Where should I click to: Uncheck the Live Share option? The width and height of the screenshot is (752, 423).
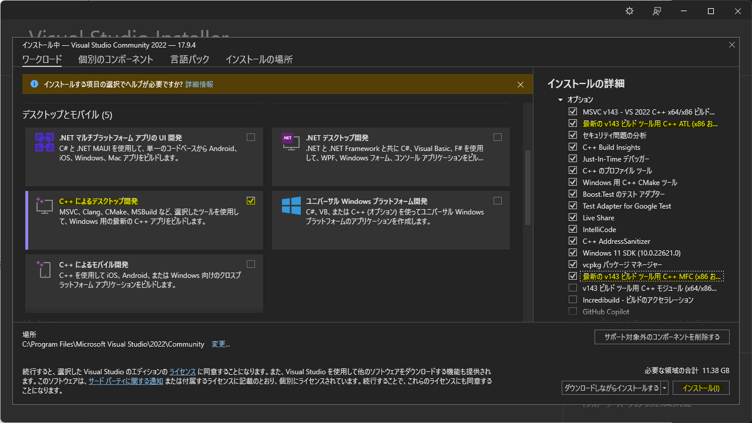[573, 217]
